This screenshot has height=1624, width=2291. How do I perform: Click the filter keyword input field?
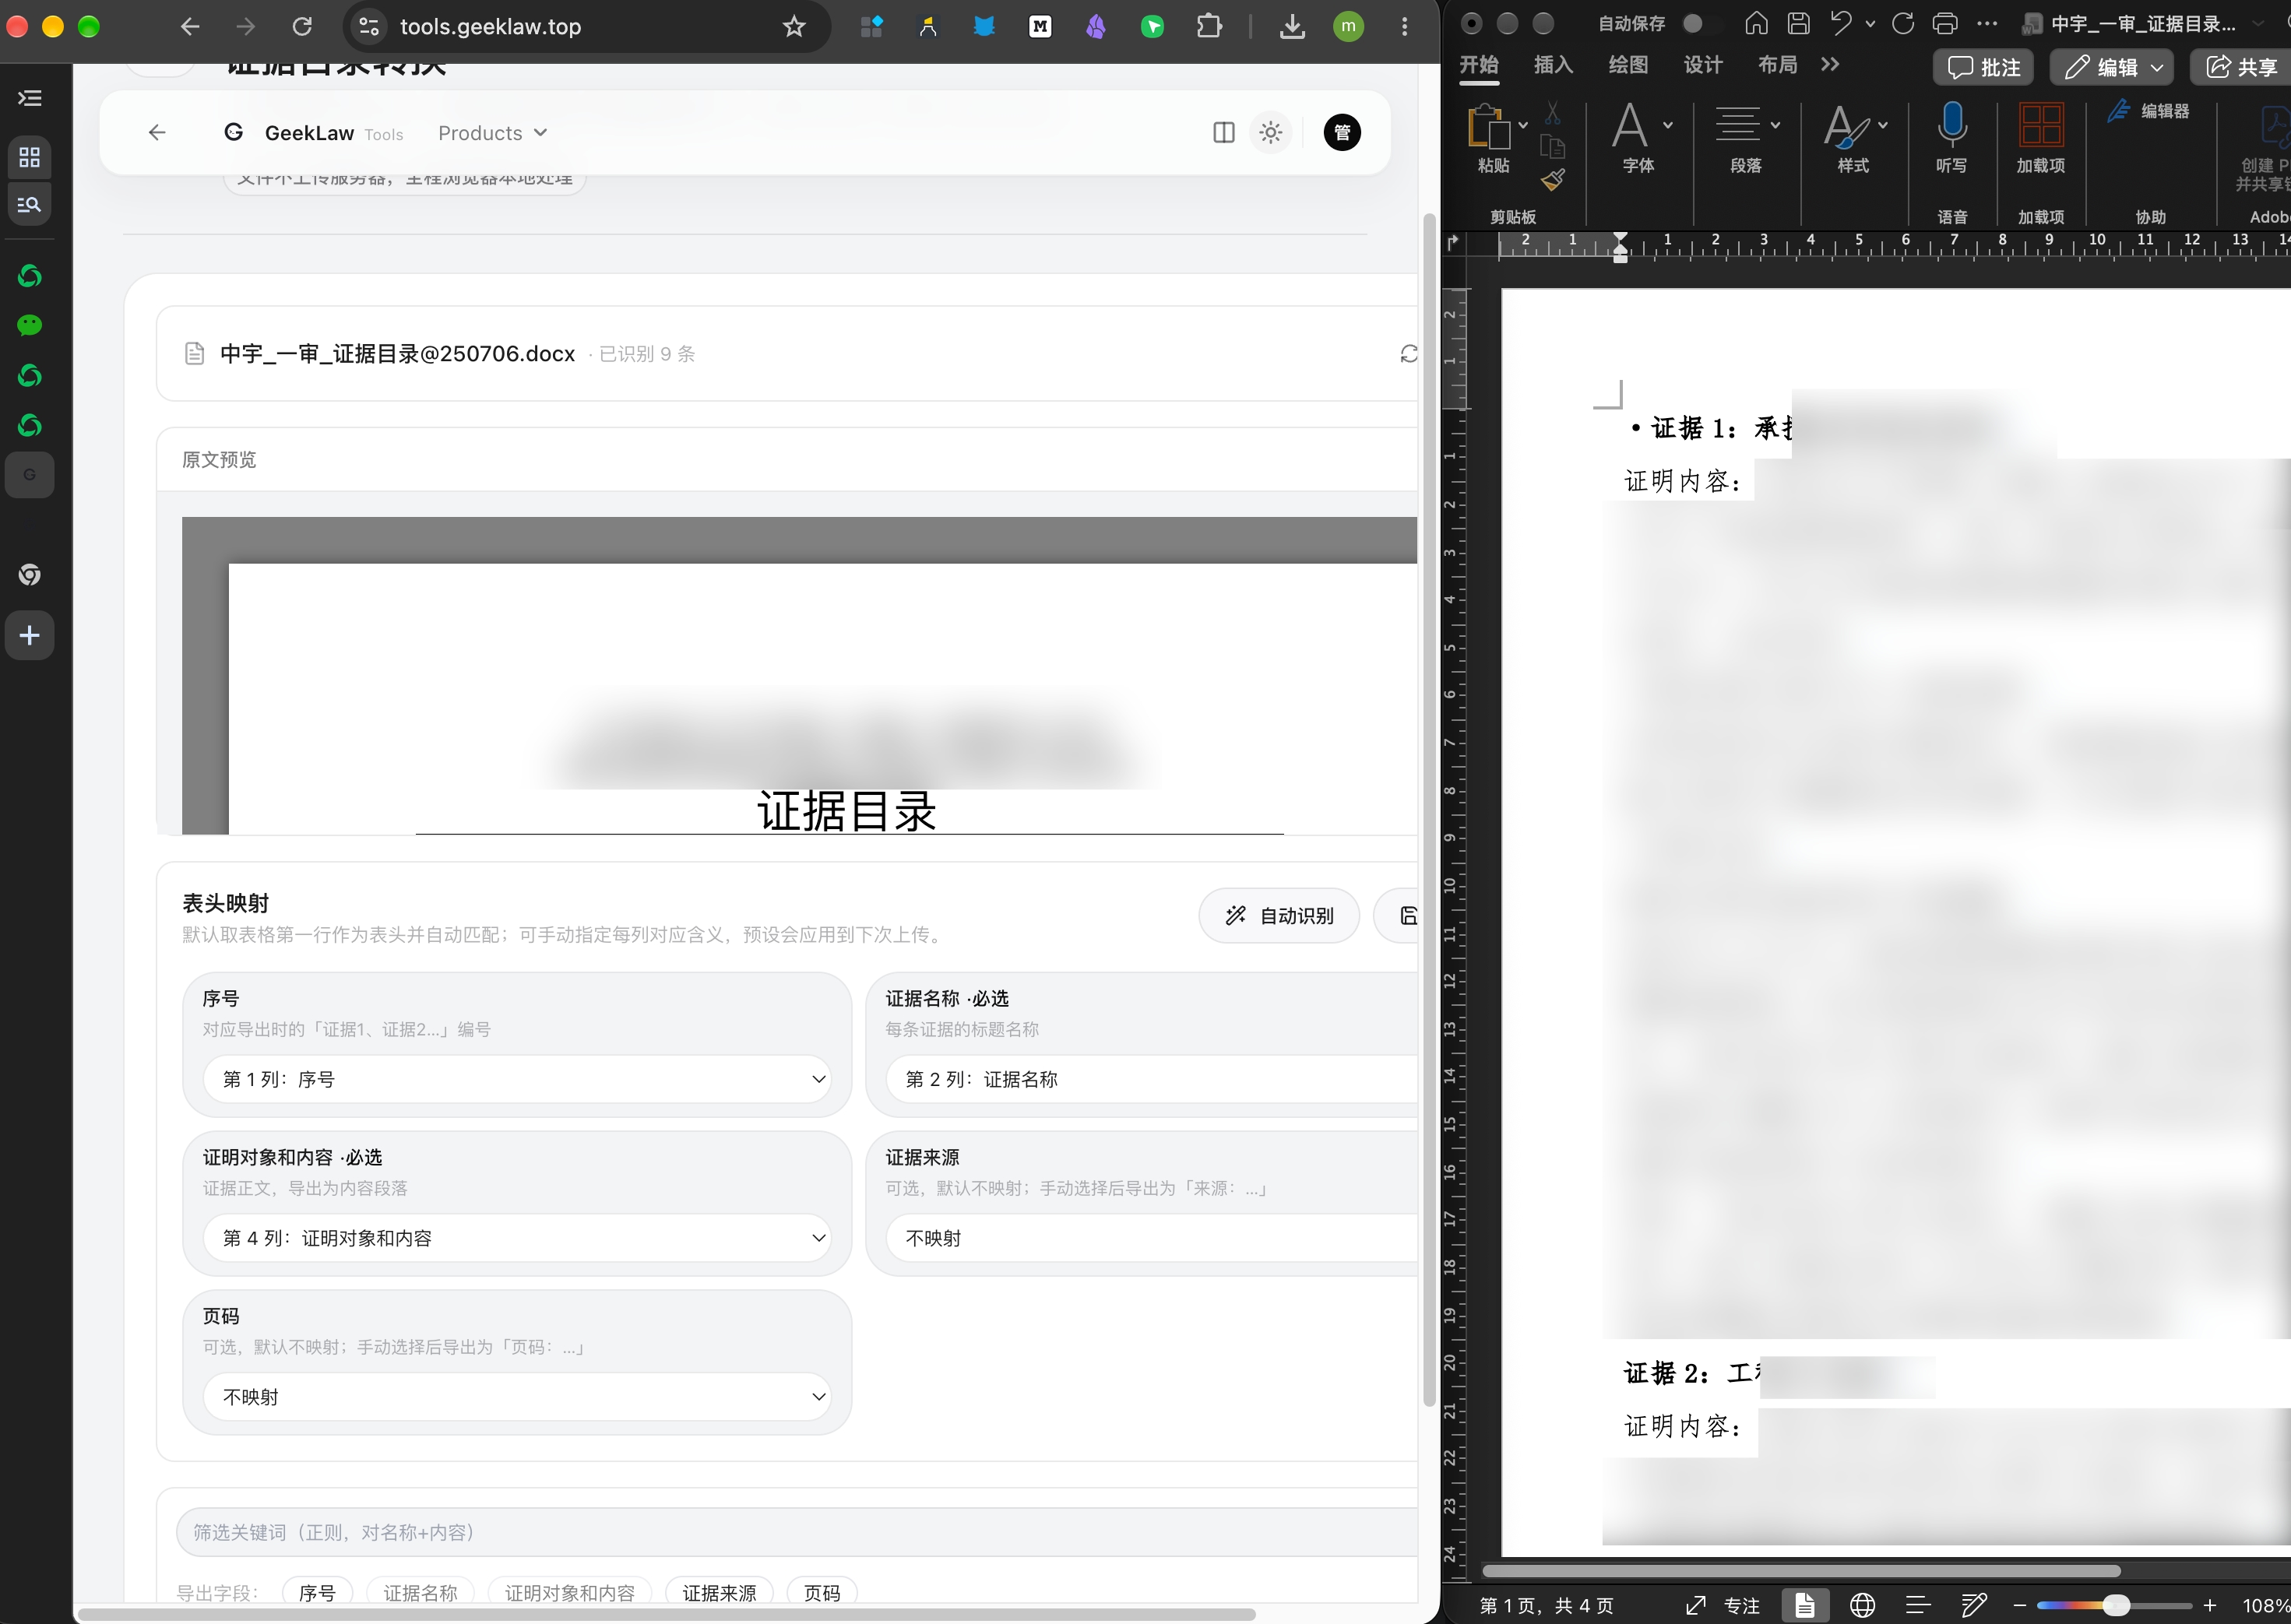(797, 1532)
